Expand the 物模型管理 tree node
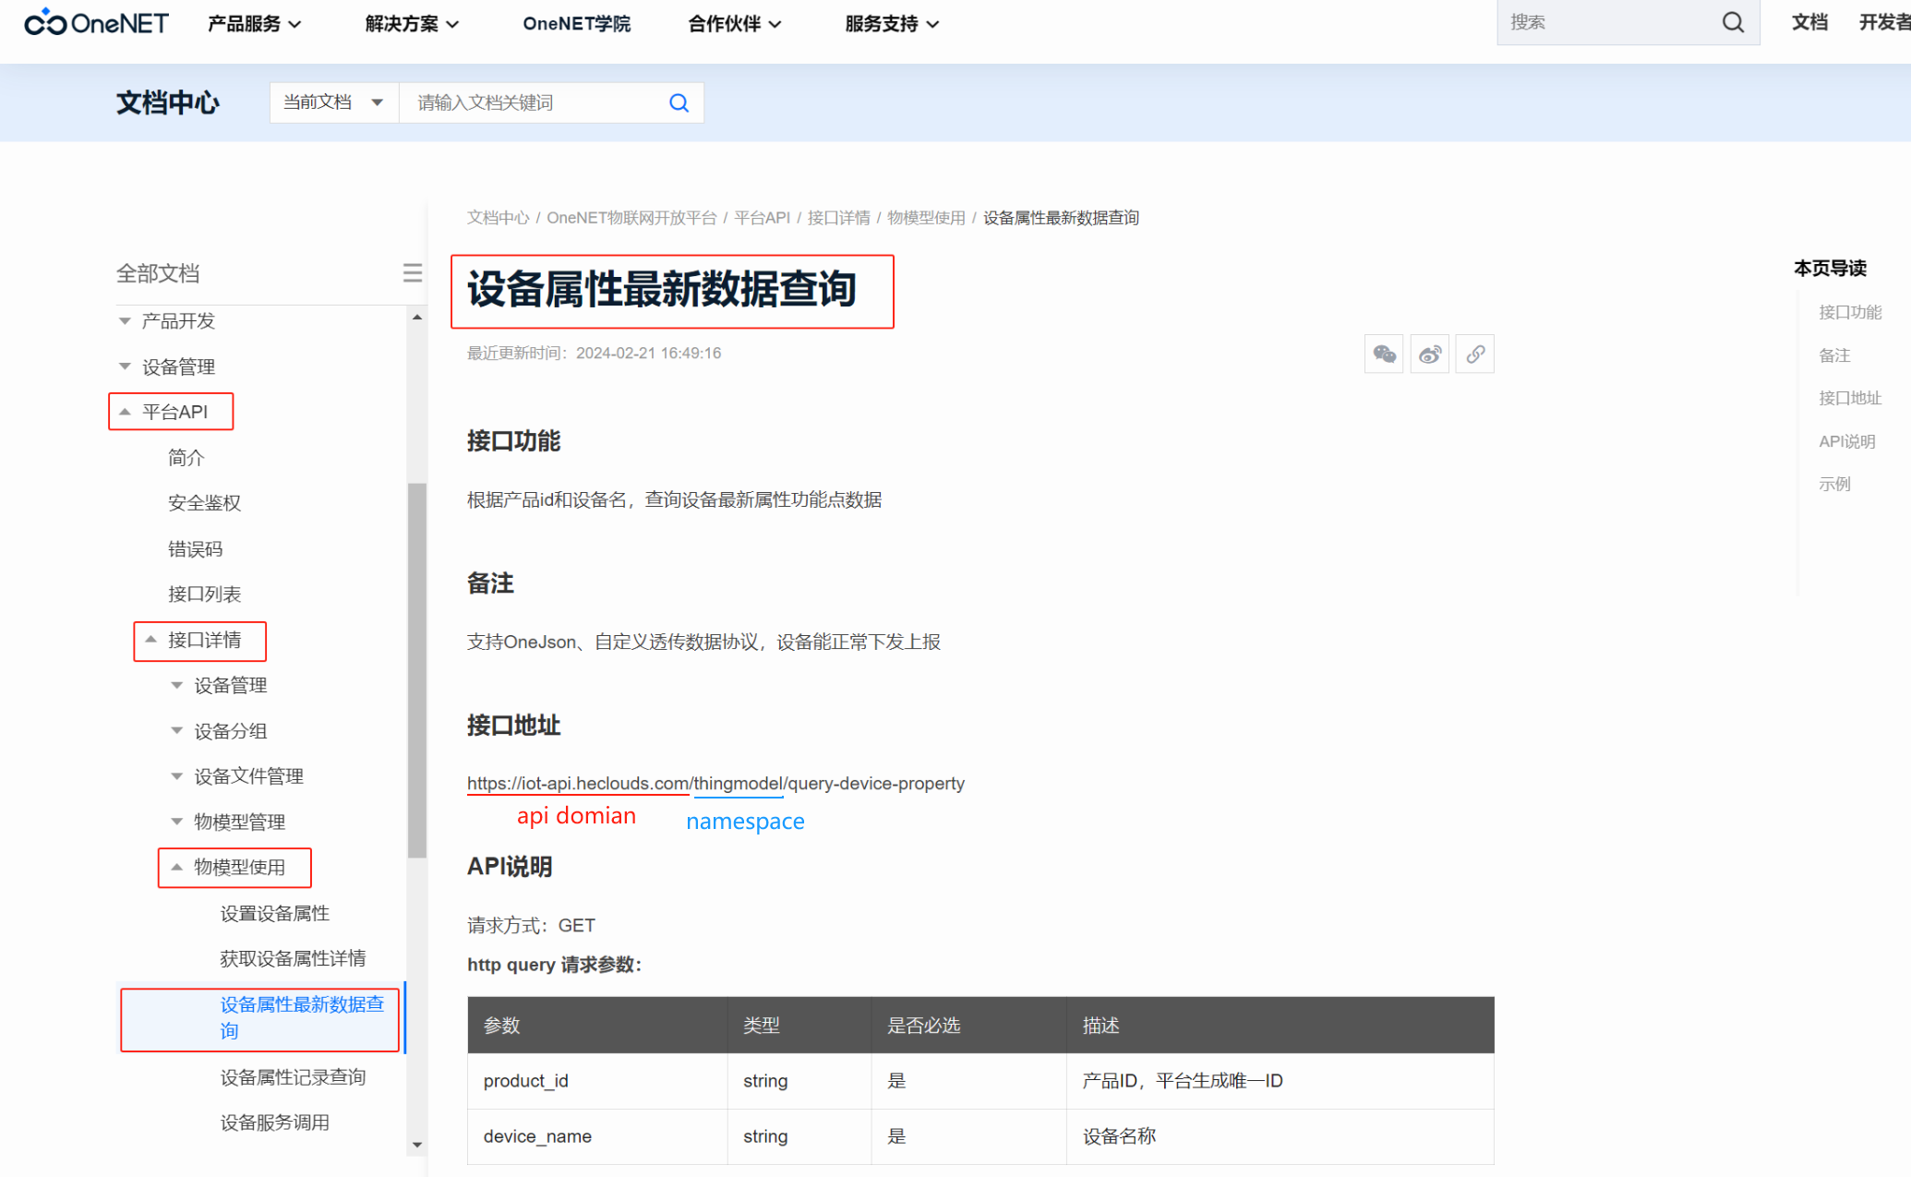The image size is (1911, 1177). coord(177,822)
